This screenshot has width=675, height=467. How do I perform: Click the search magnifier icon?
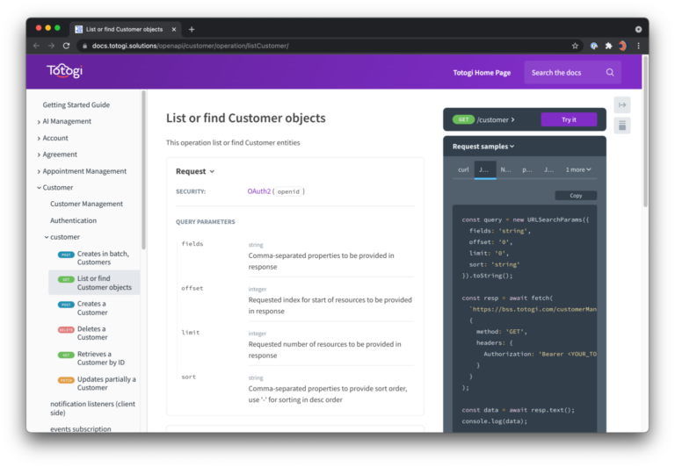tap(610, 73)
